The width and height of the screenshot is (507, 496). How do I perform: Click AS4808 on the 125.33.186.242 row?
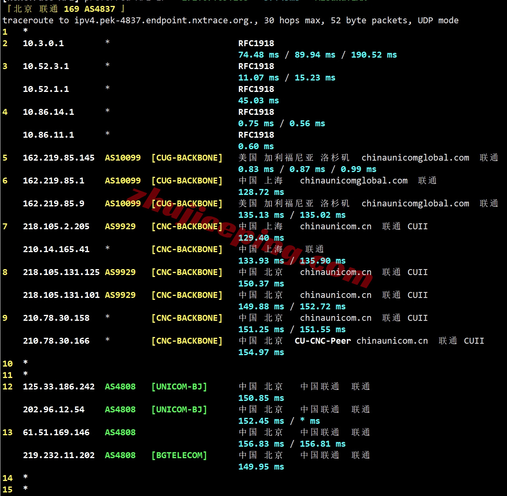tap(120, 387)
